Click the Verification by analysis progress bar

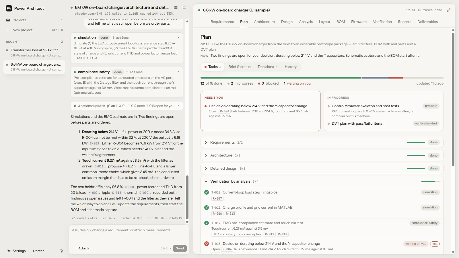[x=430, y=181]
